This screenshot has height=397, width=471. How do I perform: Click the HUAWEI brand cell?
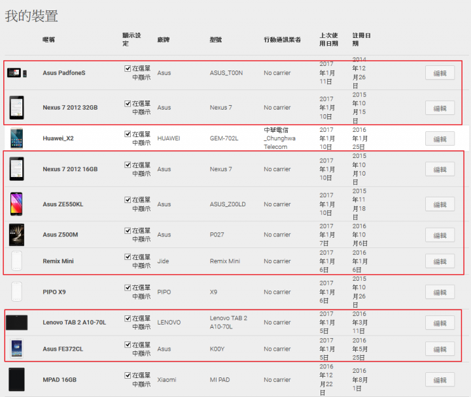pos(169,138)
